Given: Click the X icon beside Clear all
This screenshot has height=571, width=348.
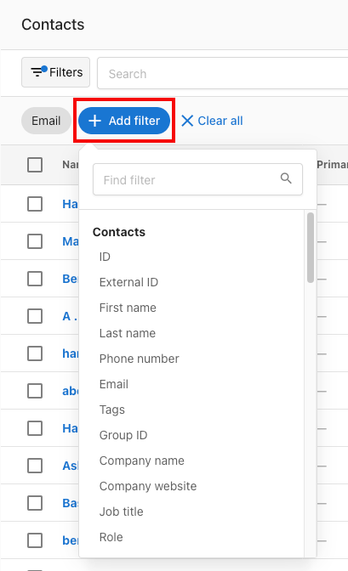Looking at the screenshot, I should point(187,121).
